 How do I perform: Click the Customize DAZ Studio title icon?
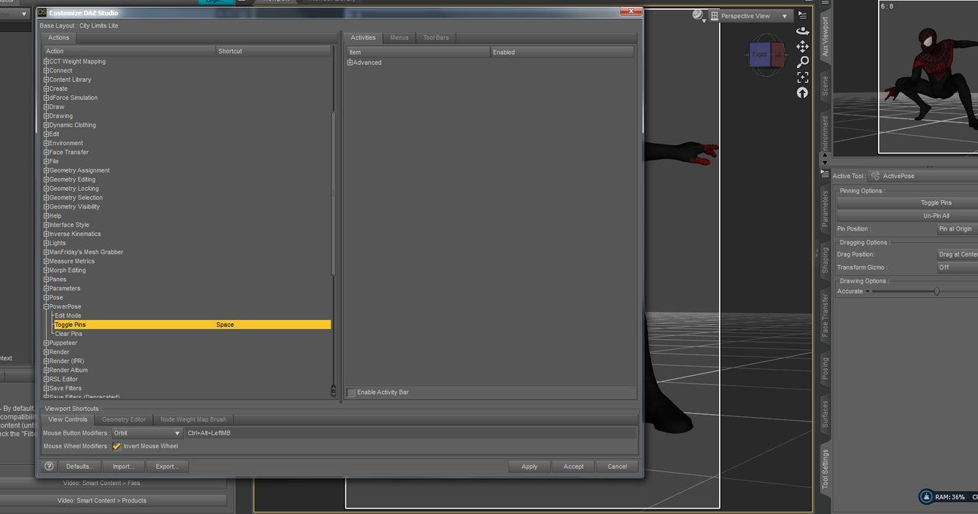tap(42, 13)
